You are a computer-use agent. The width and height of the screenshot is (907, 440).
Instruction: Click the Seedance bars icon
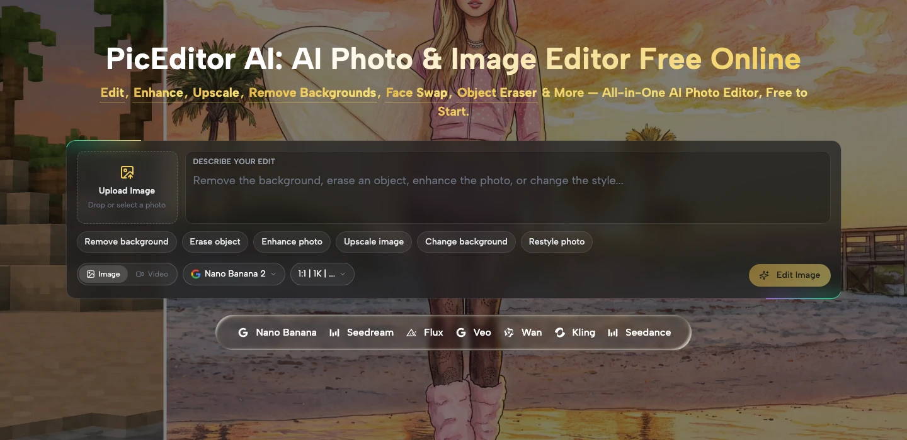point(613,333)
